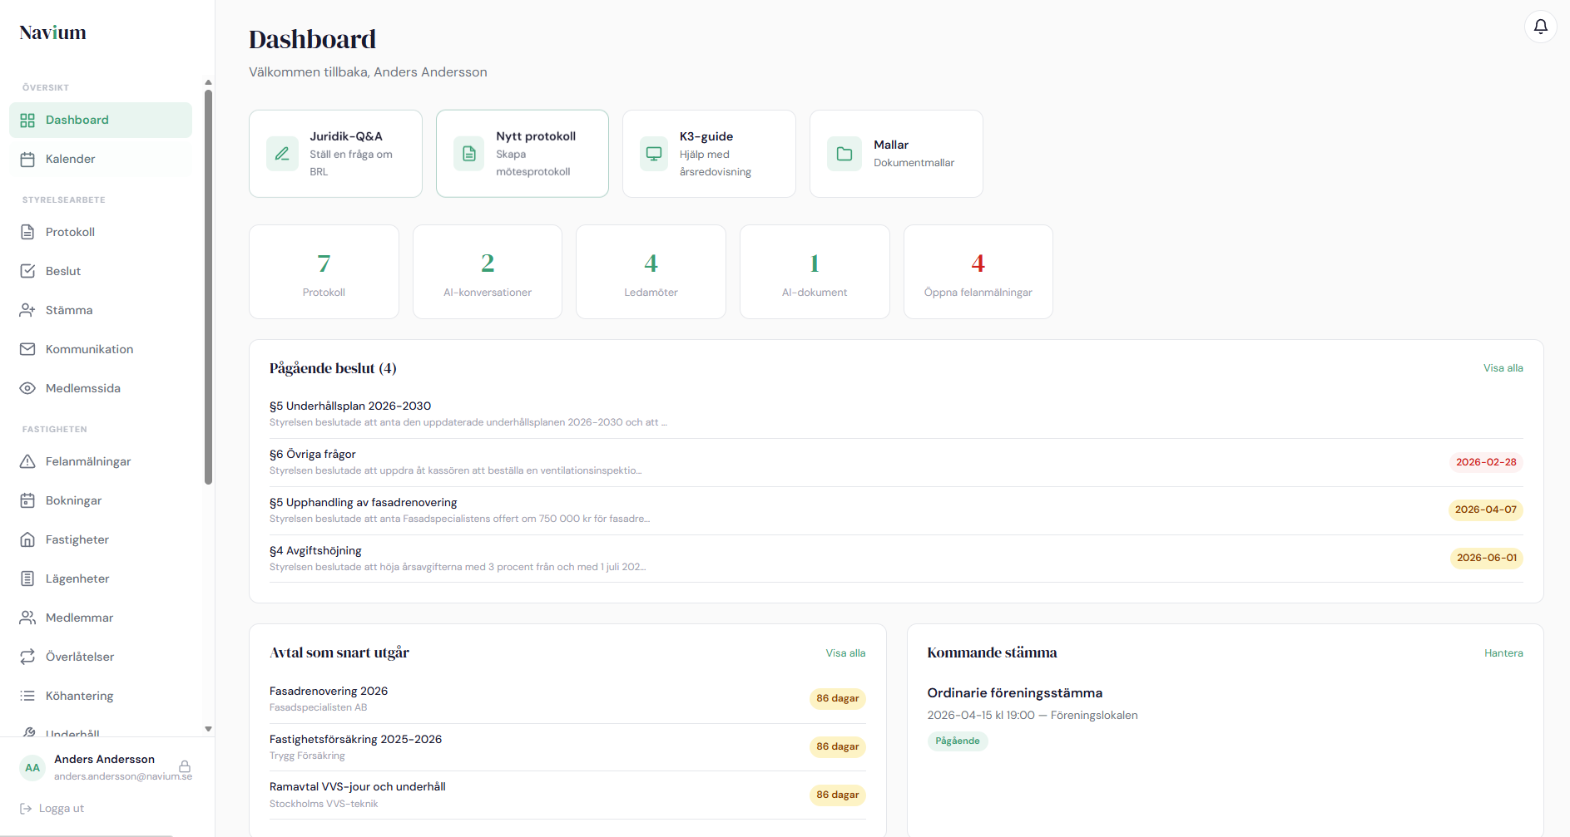
Task: Click the K3-guide monitor icon
Action: [x=654, y=154]
